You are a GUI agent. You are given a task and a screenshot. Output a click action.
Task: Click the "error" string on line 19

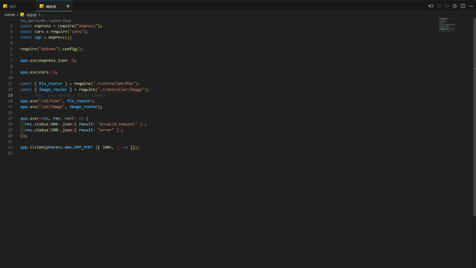106,130
